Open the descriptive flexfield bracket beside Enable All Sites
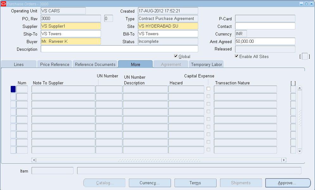The width and height of the screenshot is (315, 190). 305,56
